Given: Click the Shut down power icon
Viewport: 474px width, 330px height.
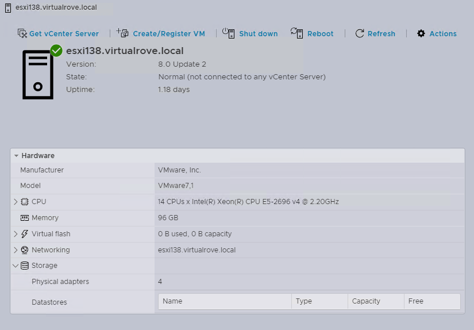Looking at the screenshot, I should [x=229, y=33].
